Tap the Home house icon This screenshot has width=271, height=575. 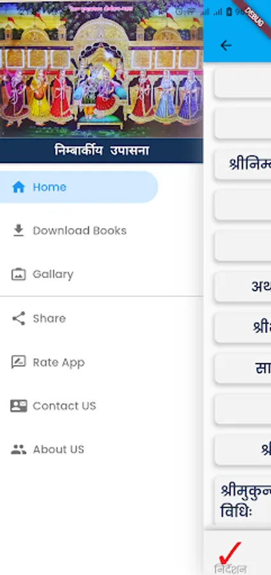pos(19,187)
